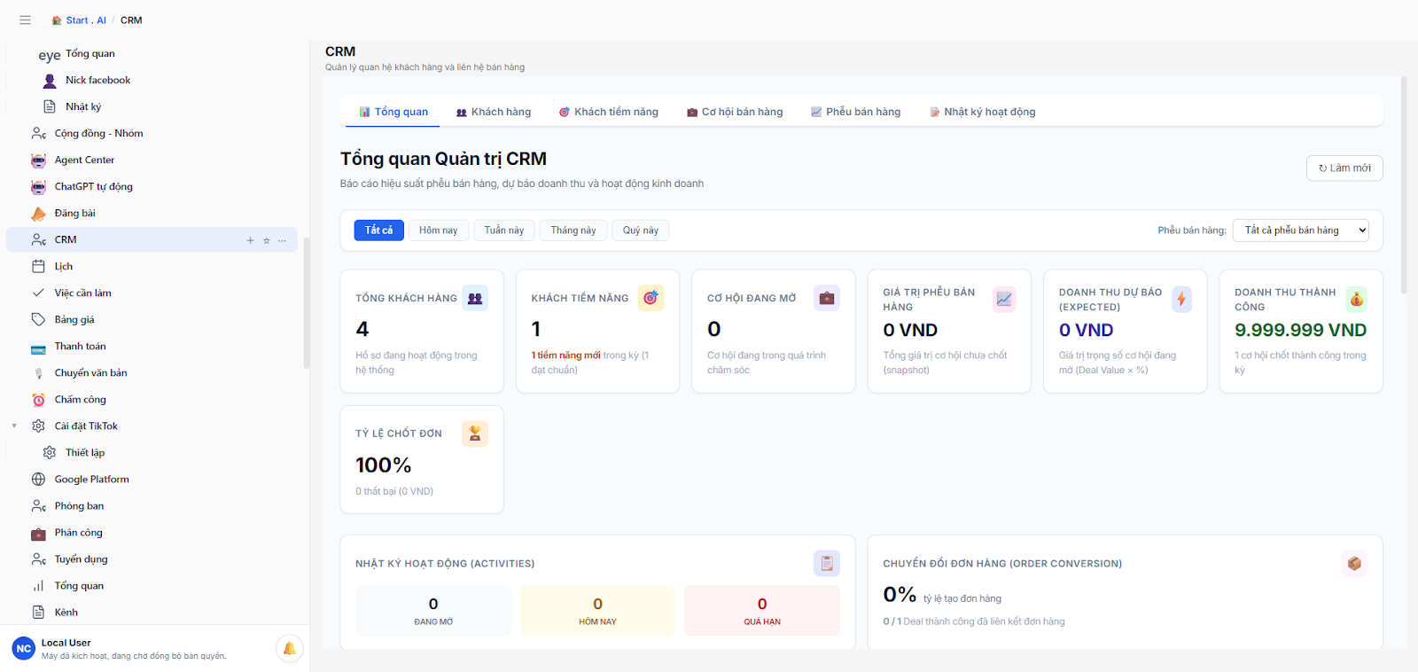Open the CRM row three-dot options menu
Screen dimensions: 1418x672
click(x=282, y=240)
